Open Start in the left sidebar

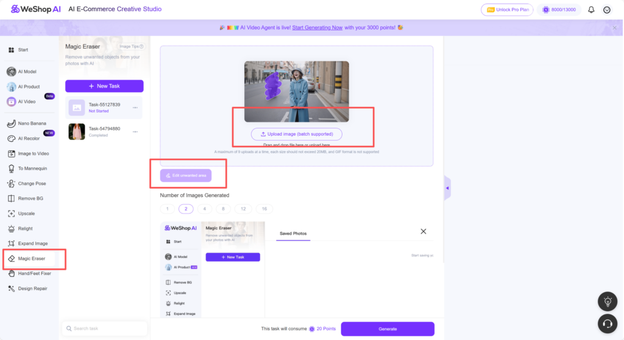coord(18,50)
